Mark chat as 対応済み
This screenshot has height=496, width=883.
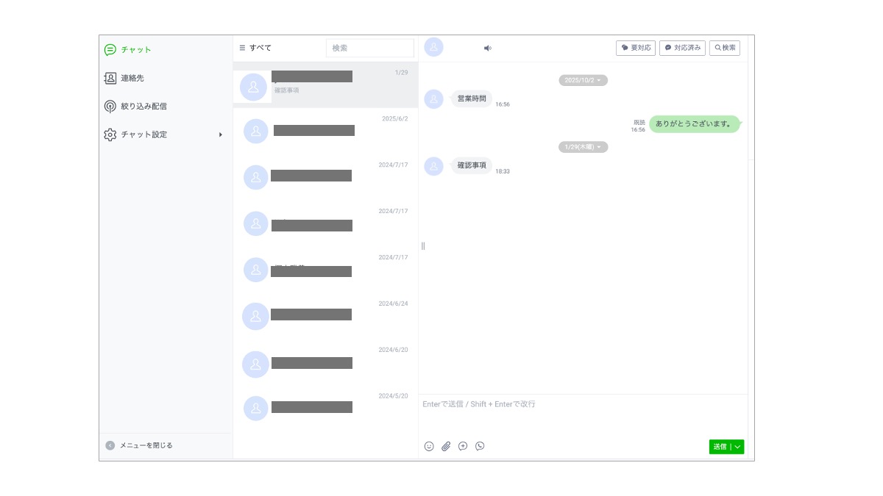(x=682, y=48)
